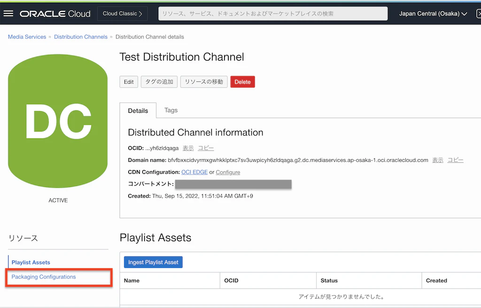This screenshot has height=308, width=481.
Task: Open the OCI EDGE link
Action: coord(194,172)
